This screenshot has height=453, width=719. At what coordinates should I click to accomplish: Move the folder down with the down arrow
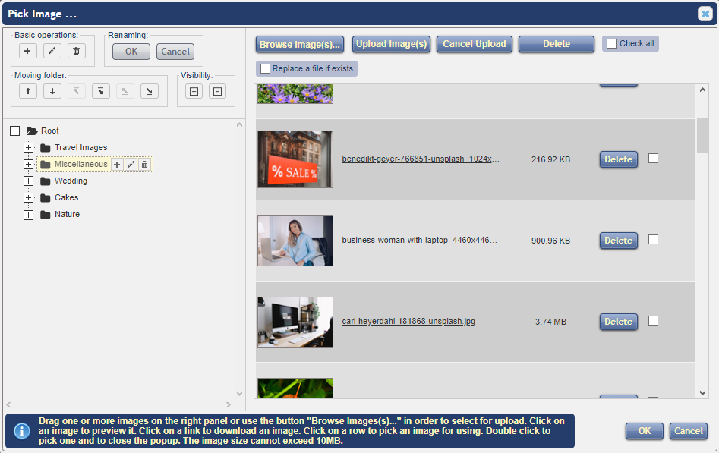tap(52, 91)
